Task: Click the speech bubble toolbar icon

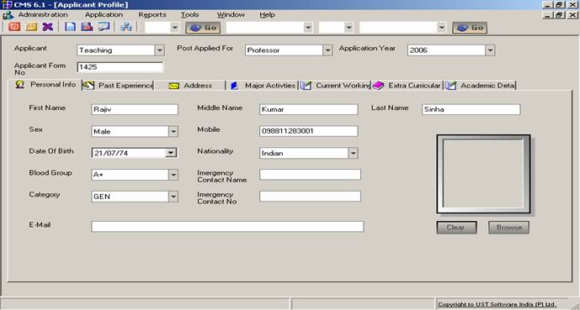Action: pos(104,27)
